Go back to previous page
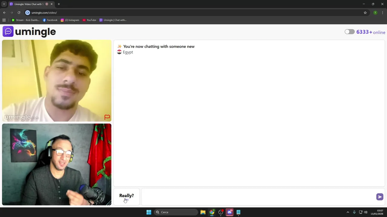Screen dimensions: 387x217 coord(4,13)
